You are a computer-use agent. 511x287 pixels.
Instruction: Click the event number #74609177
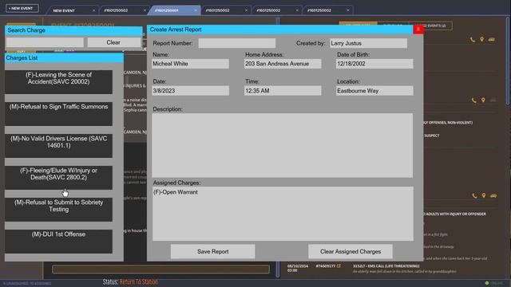[x=326, y=266]
